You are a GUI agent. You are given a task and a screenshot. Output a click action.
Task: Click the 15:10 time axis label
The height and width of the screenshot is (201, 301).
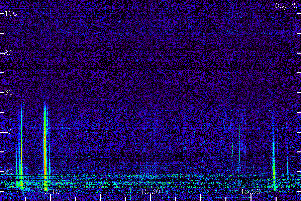[50, 191]
